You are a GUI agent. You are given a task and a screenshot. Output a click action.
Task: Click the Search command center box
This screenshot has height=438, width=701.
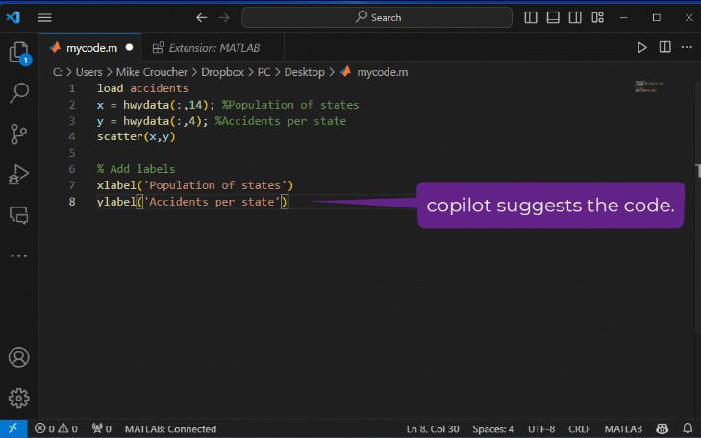click(x=379, y=17)
